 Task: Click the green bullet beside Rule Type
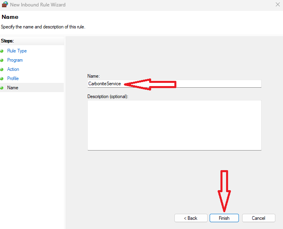(2, 51)
